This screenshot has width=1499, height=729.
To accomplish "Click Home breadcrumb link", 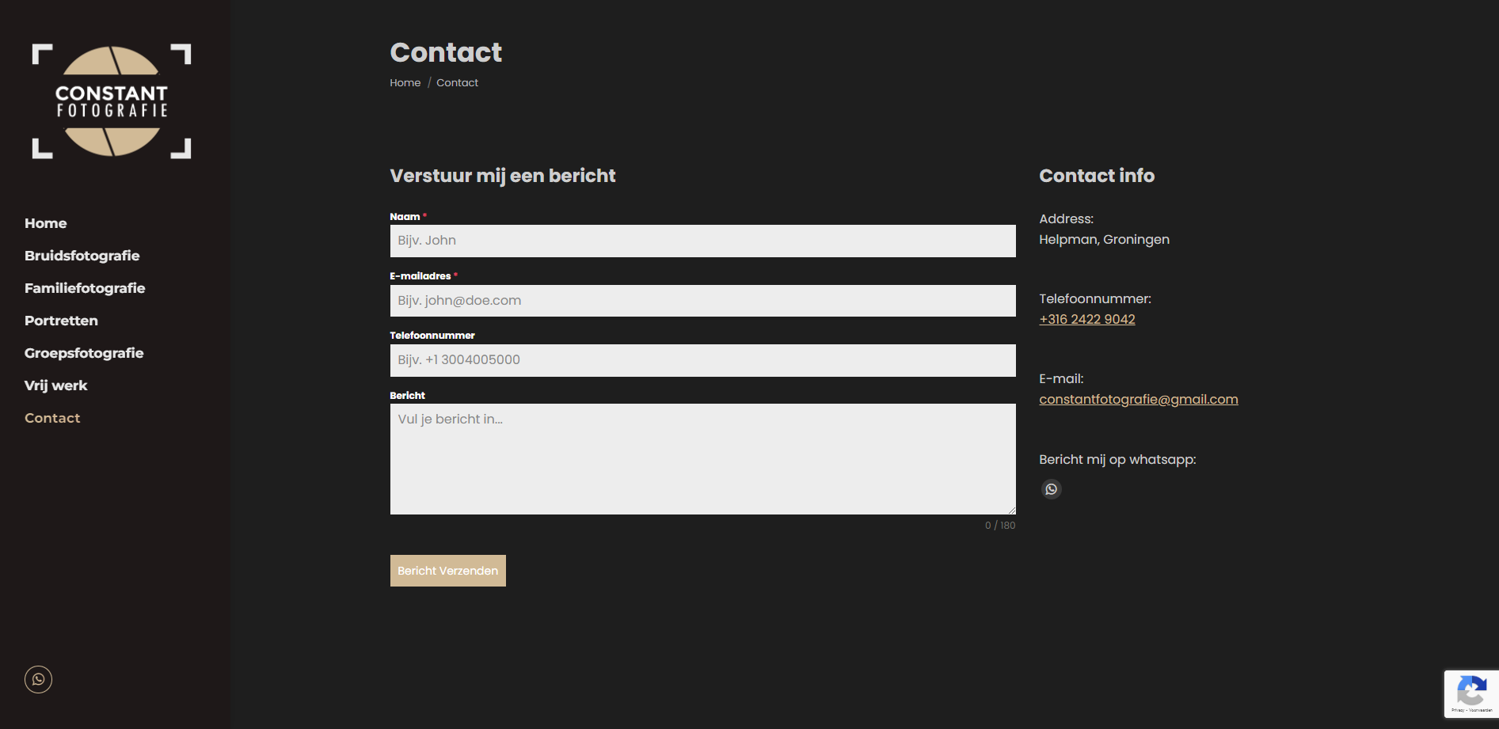I will 405,82.
